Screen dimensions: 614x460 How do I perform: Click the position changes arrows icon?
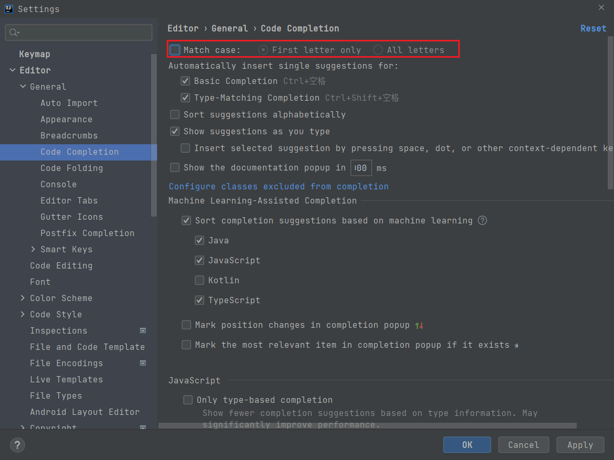[419, 325]
